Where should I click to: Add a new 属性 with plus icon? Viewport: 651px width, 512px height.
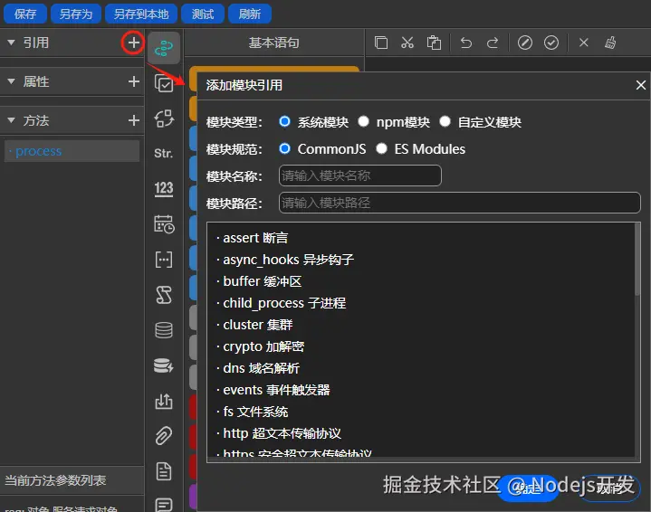(133, 81)
